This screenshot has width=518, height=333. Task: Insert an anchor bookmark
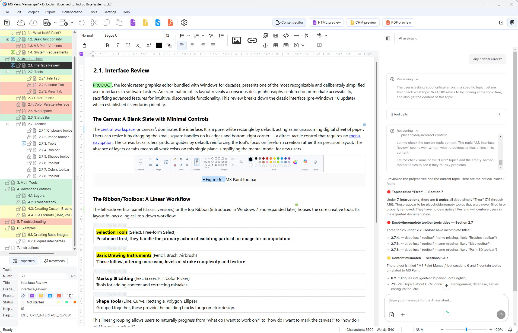tap(265, 45)
